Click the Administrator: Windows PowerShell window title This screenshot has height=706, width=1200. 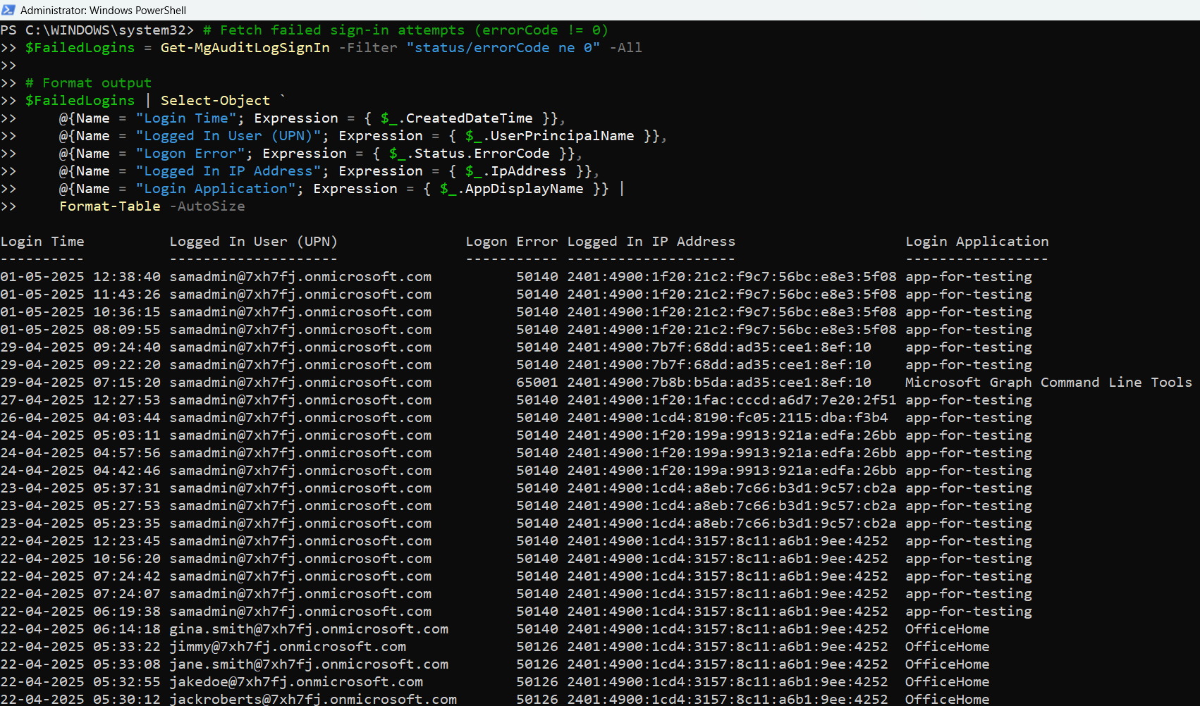click(x=103, y=11)
